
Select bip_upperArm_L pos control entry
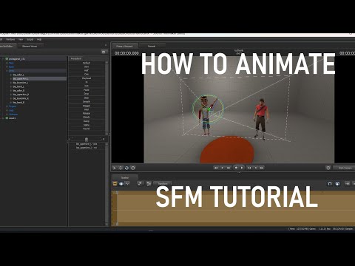87,144
